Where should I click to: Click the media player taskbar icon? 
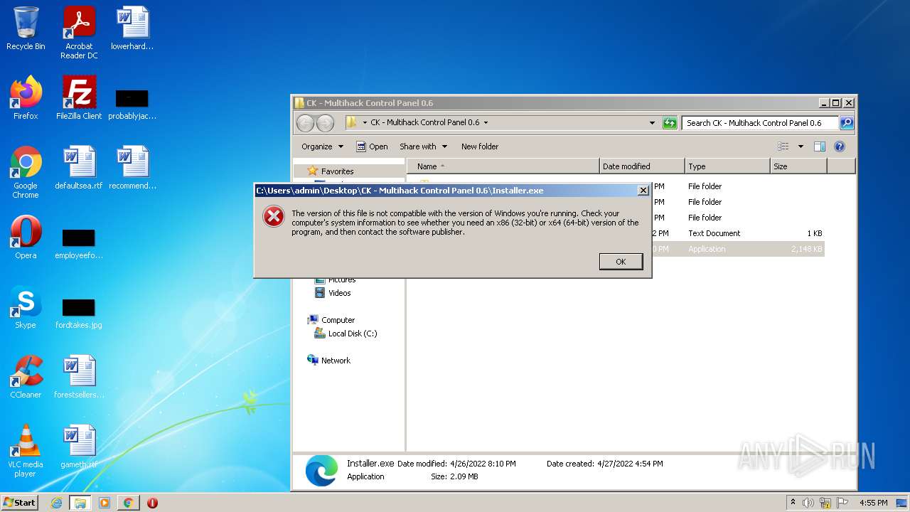[x=105, y=503]
